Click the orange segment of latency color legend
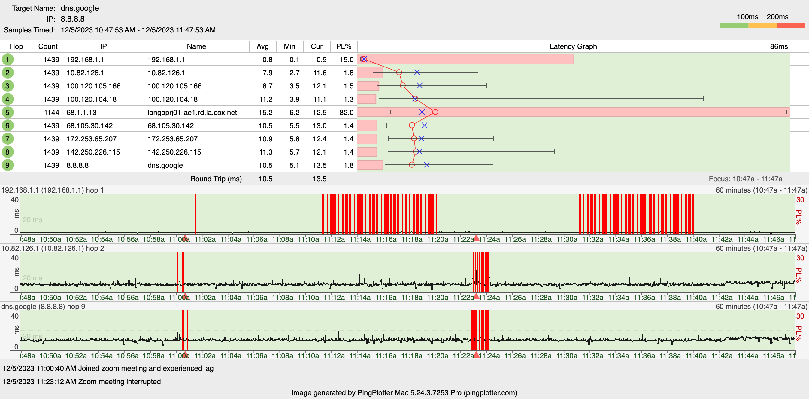Viewport: 809px width, 399px height. click(x=762, y=25)
